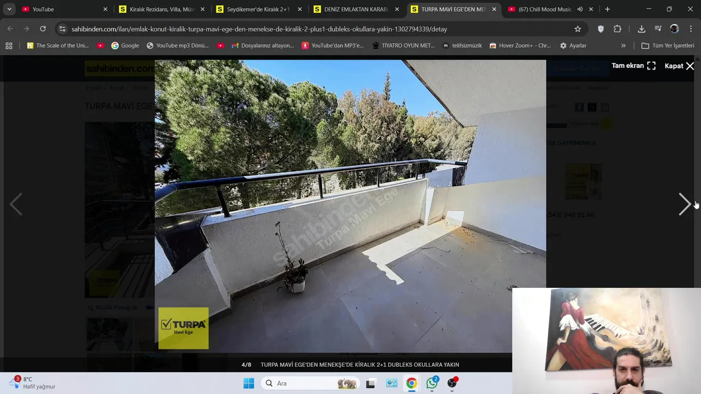
Task: Close the photo viewer with Kapat
Action: pyautogui.click(x=679, y=66)
